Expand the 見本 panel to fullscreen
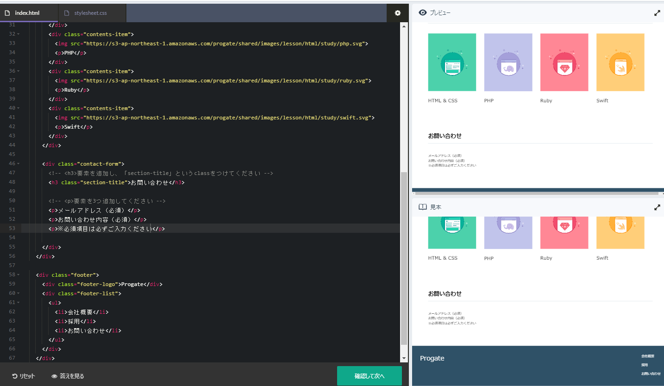This screenshot has width=664, height=386. coord(657,207)
